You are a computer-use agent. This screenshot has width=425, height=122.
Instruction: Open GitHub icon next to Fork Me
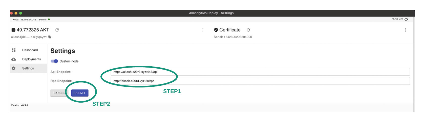point(406,19)
